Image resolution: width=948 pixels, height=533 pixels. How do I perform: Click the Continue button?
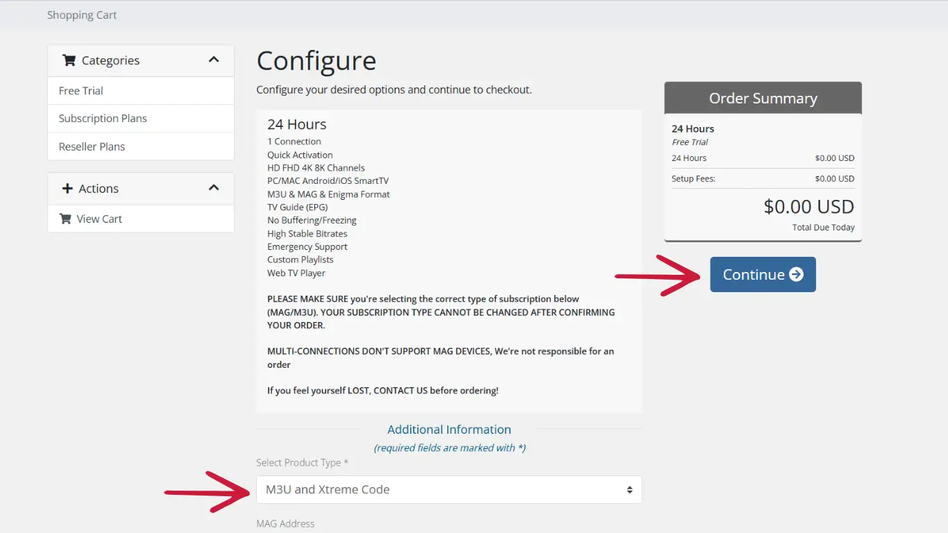(763, 274)
